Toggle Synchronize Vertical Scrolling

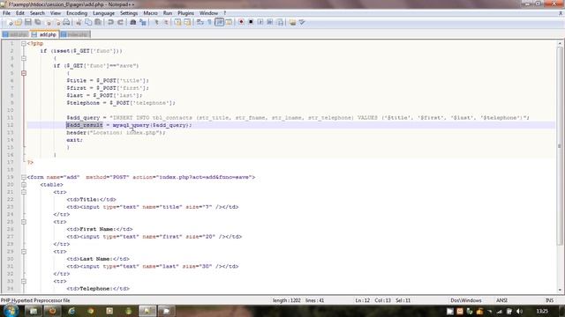(178, 22)
